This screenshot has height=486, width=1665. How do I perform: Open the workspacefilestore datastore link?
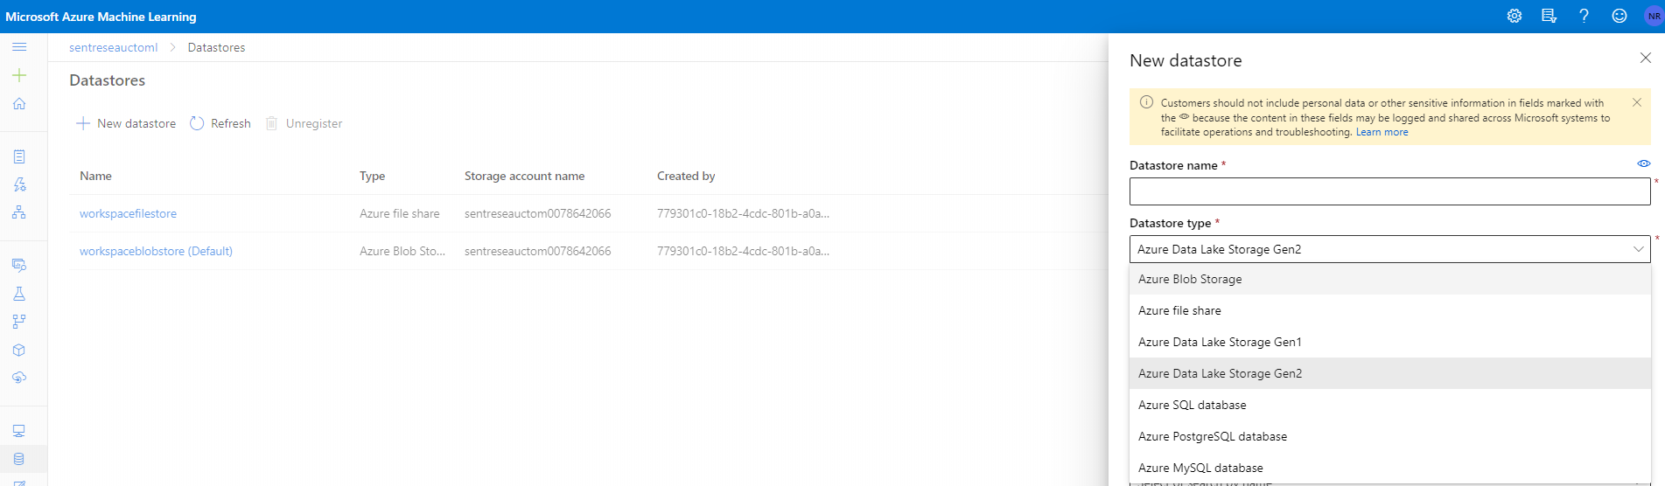(128, 213)
